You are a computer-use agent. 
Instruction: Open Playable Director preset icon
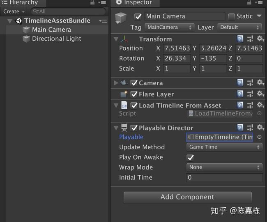[250, 128]
